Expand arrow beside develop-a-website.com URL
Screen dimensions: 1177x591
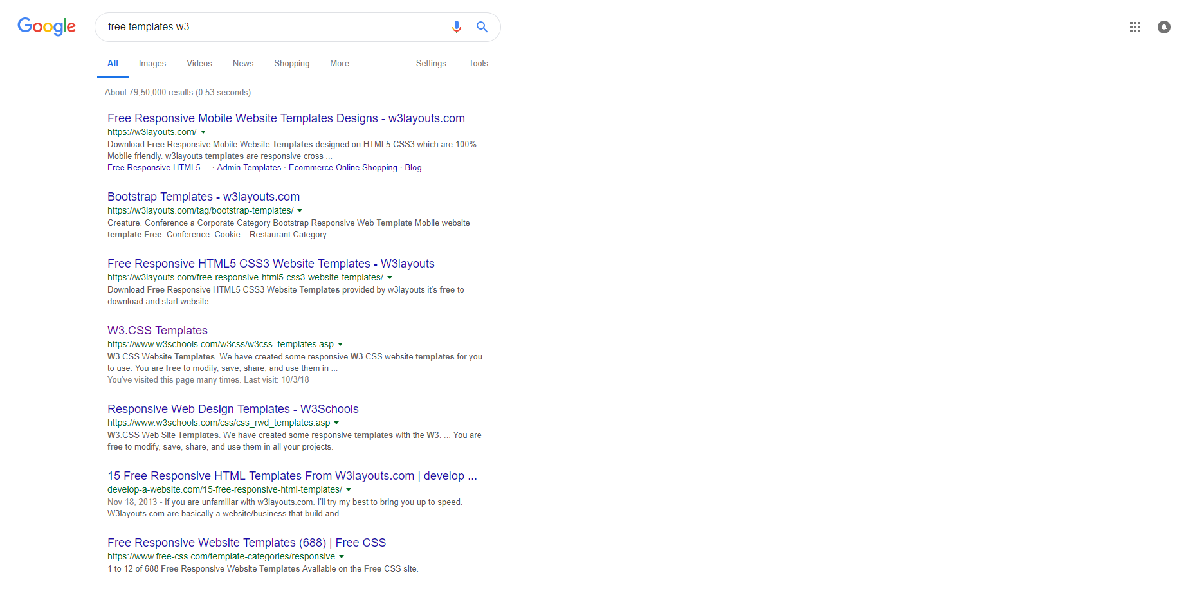point(349,490)
